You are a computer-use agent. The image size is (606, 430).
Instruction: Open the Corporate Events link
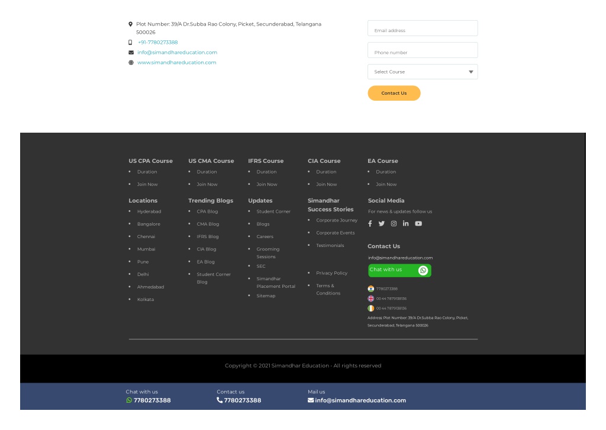pos(335,233)
